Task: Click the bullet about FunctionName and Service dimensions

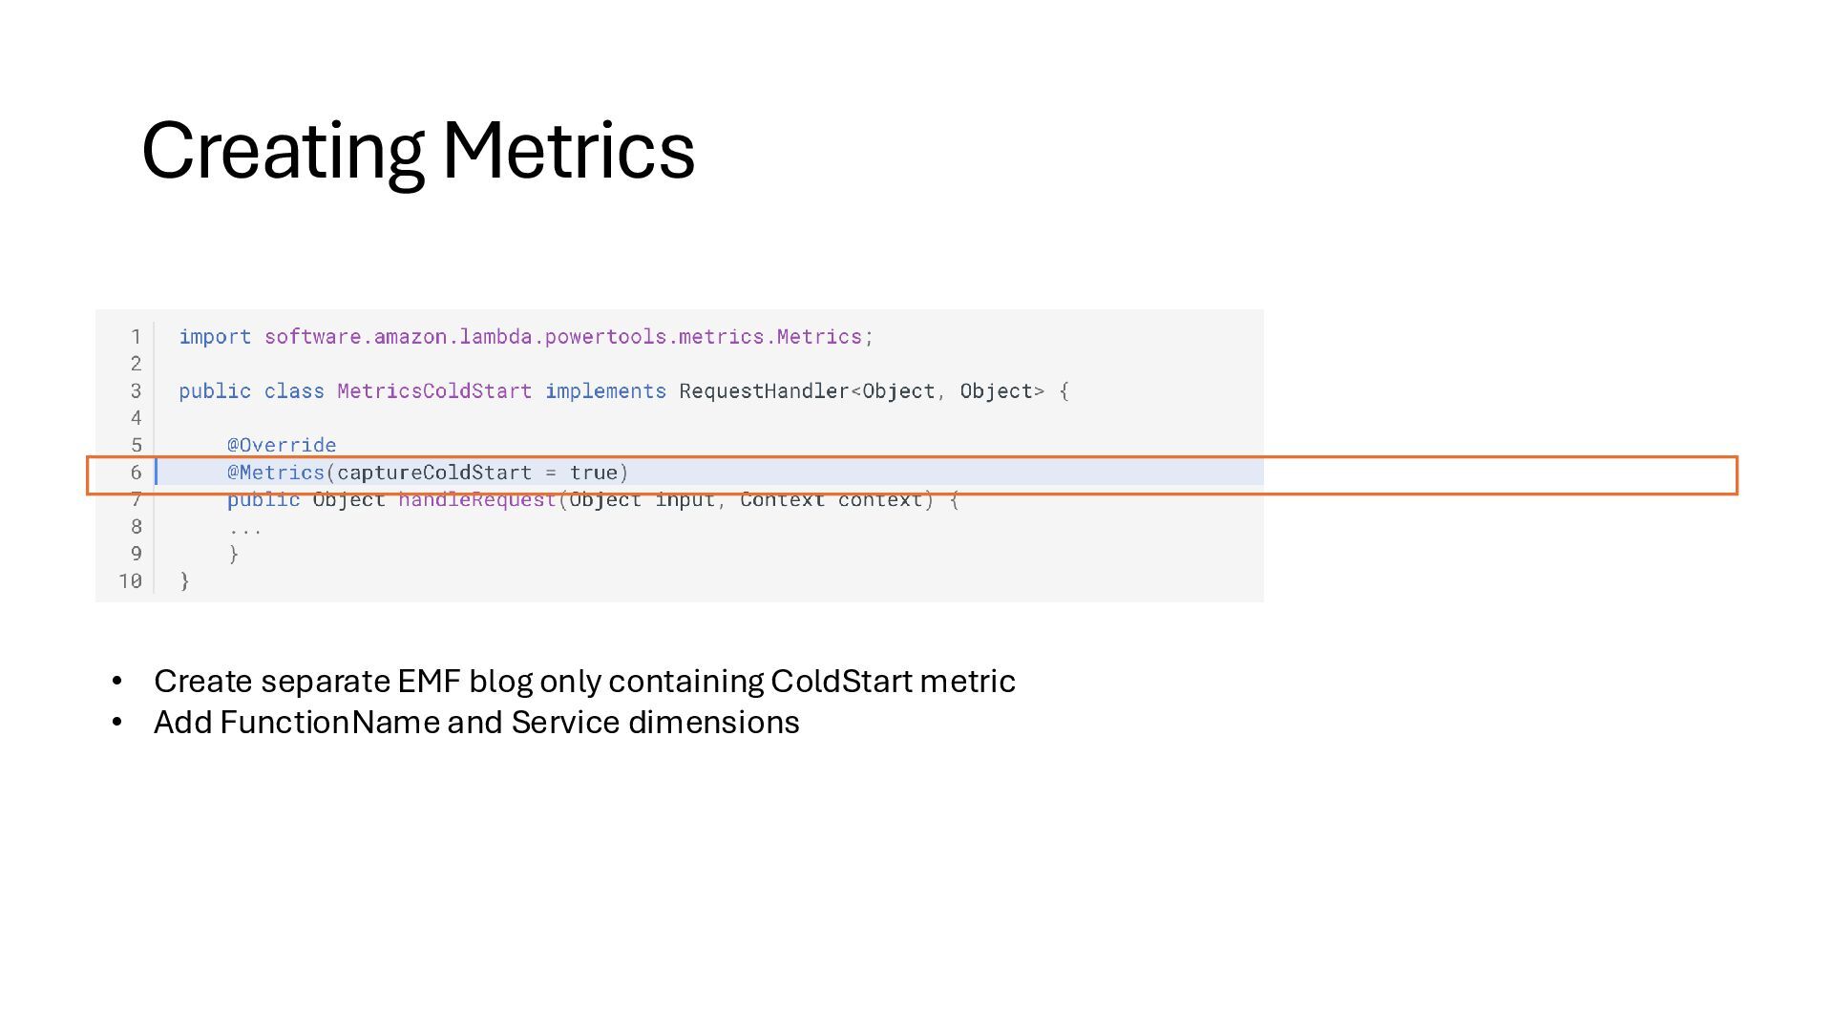Action: (x=476, y=723)
